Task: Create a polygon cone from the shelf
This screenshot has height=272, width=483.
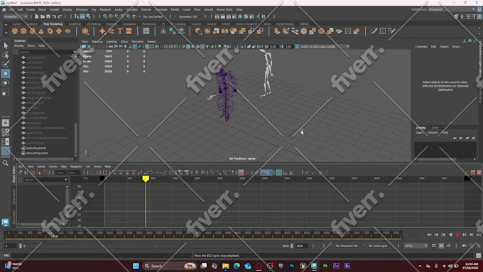Action: click(x=41, y=31)
